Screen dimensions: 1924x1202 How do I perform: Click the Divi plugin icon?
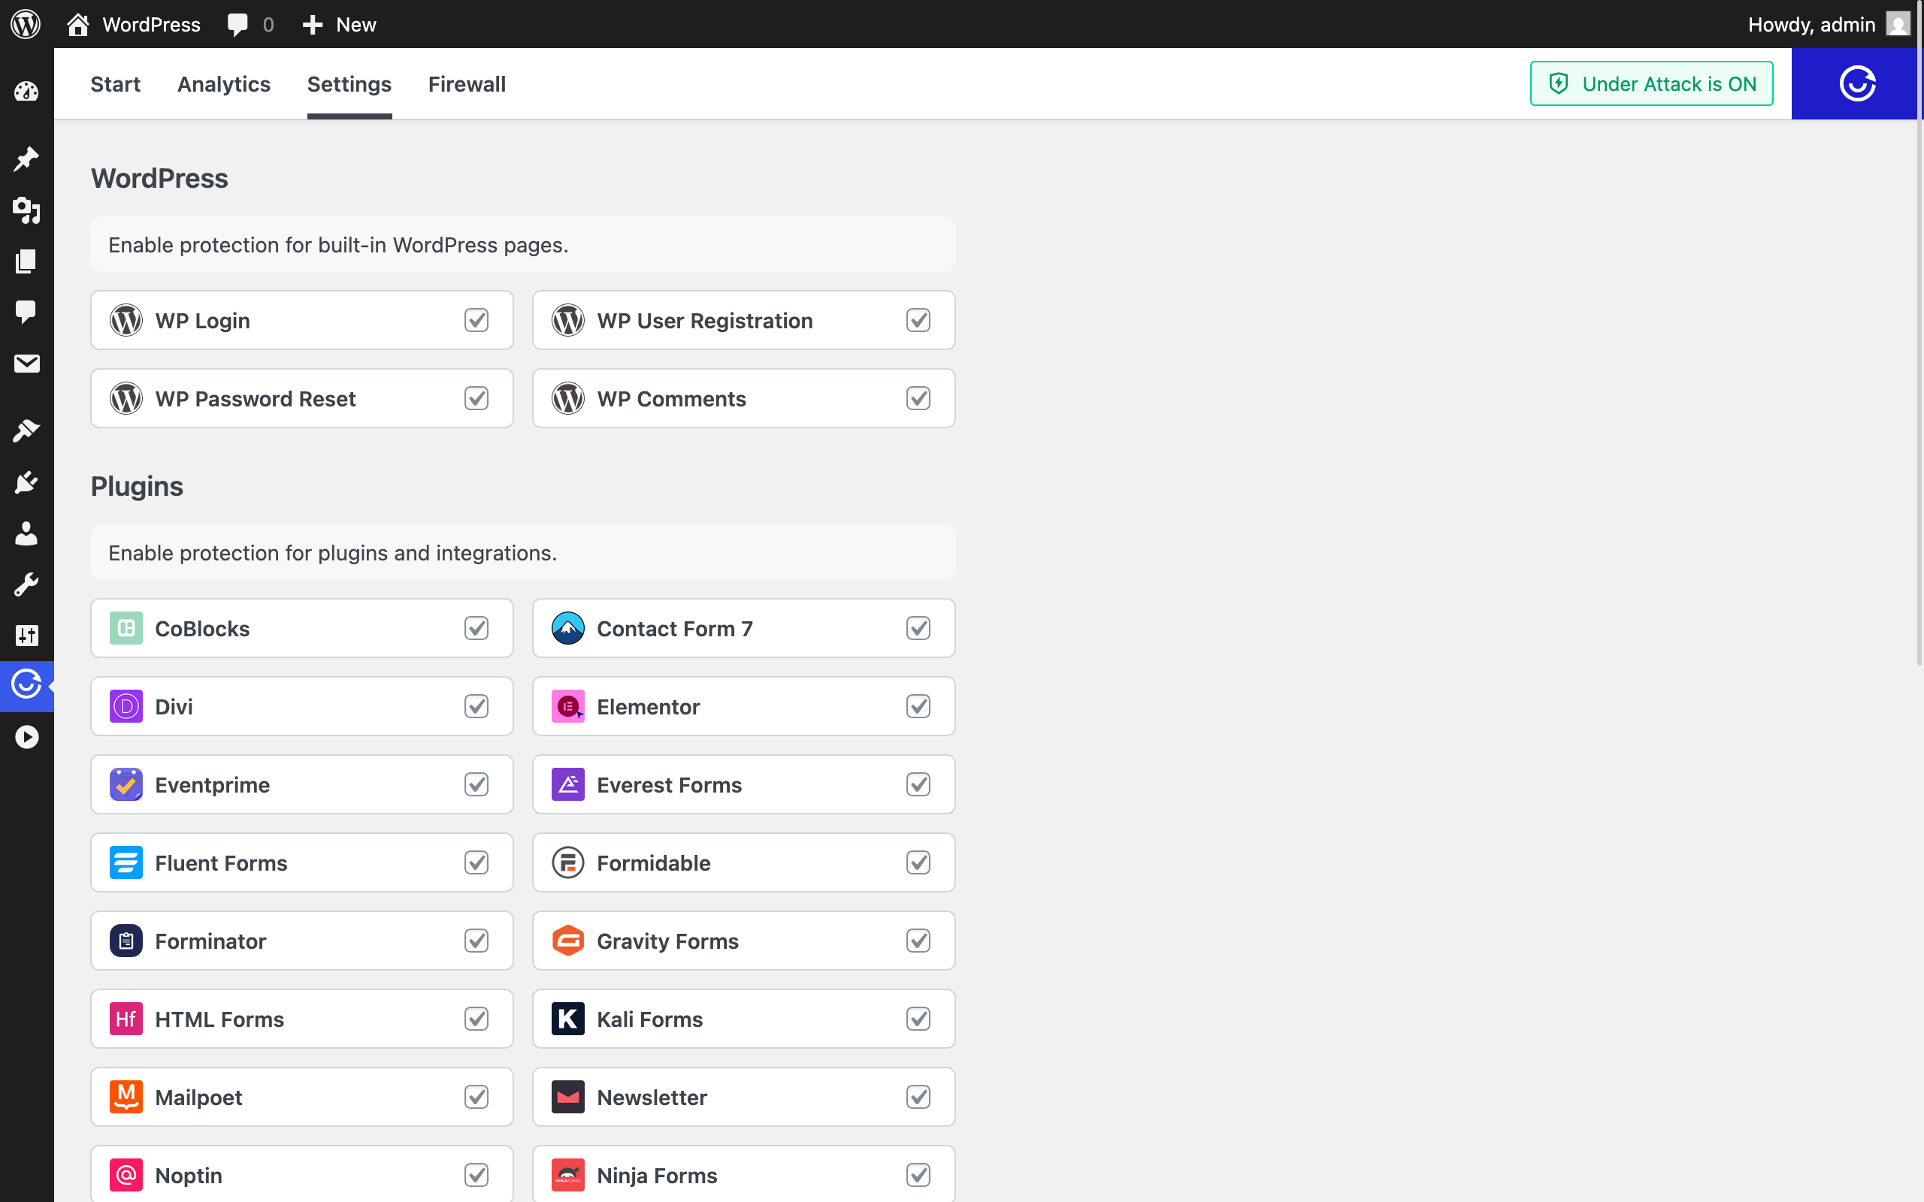coord(126,706)
